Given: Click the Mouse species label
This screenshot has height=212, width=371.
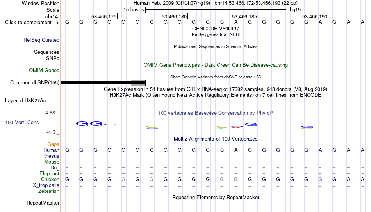Looking at the screenshot, I should pyautogui.click(x=52, y=162).
